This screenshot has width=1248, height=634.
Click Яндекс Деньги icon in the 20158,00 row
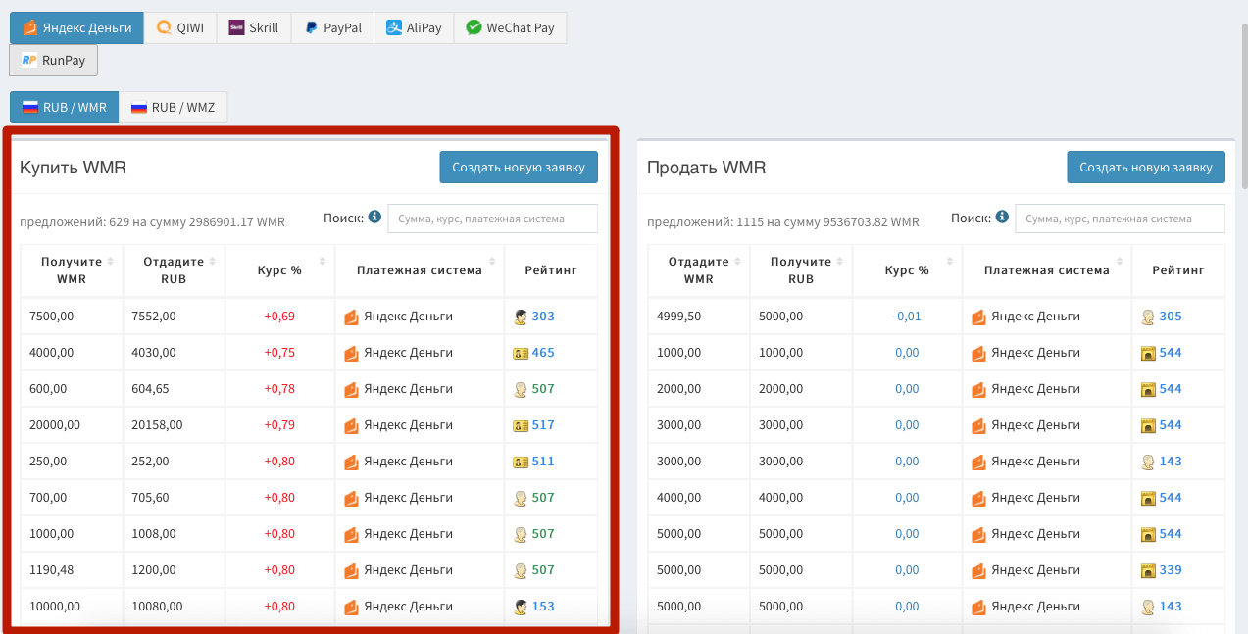[351, 425]
